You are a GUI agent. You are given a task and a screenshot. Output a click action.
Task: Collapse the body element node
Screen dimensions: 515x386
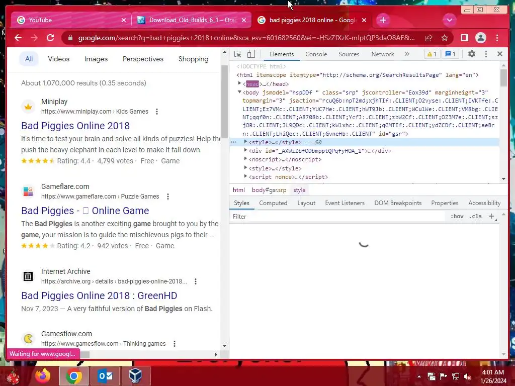[x=239, y=92]
